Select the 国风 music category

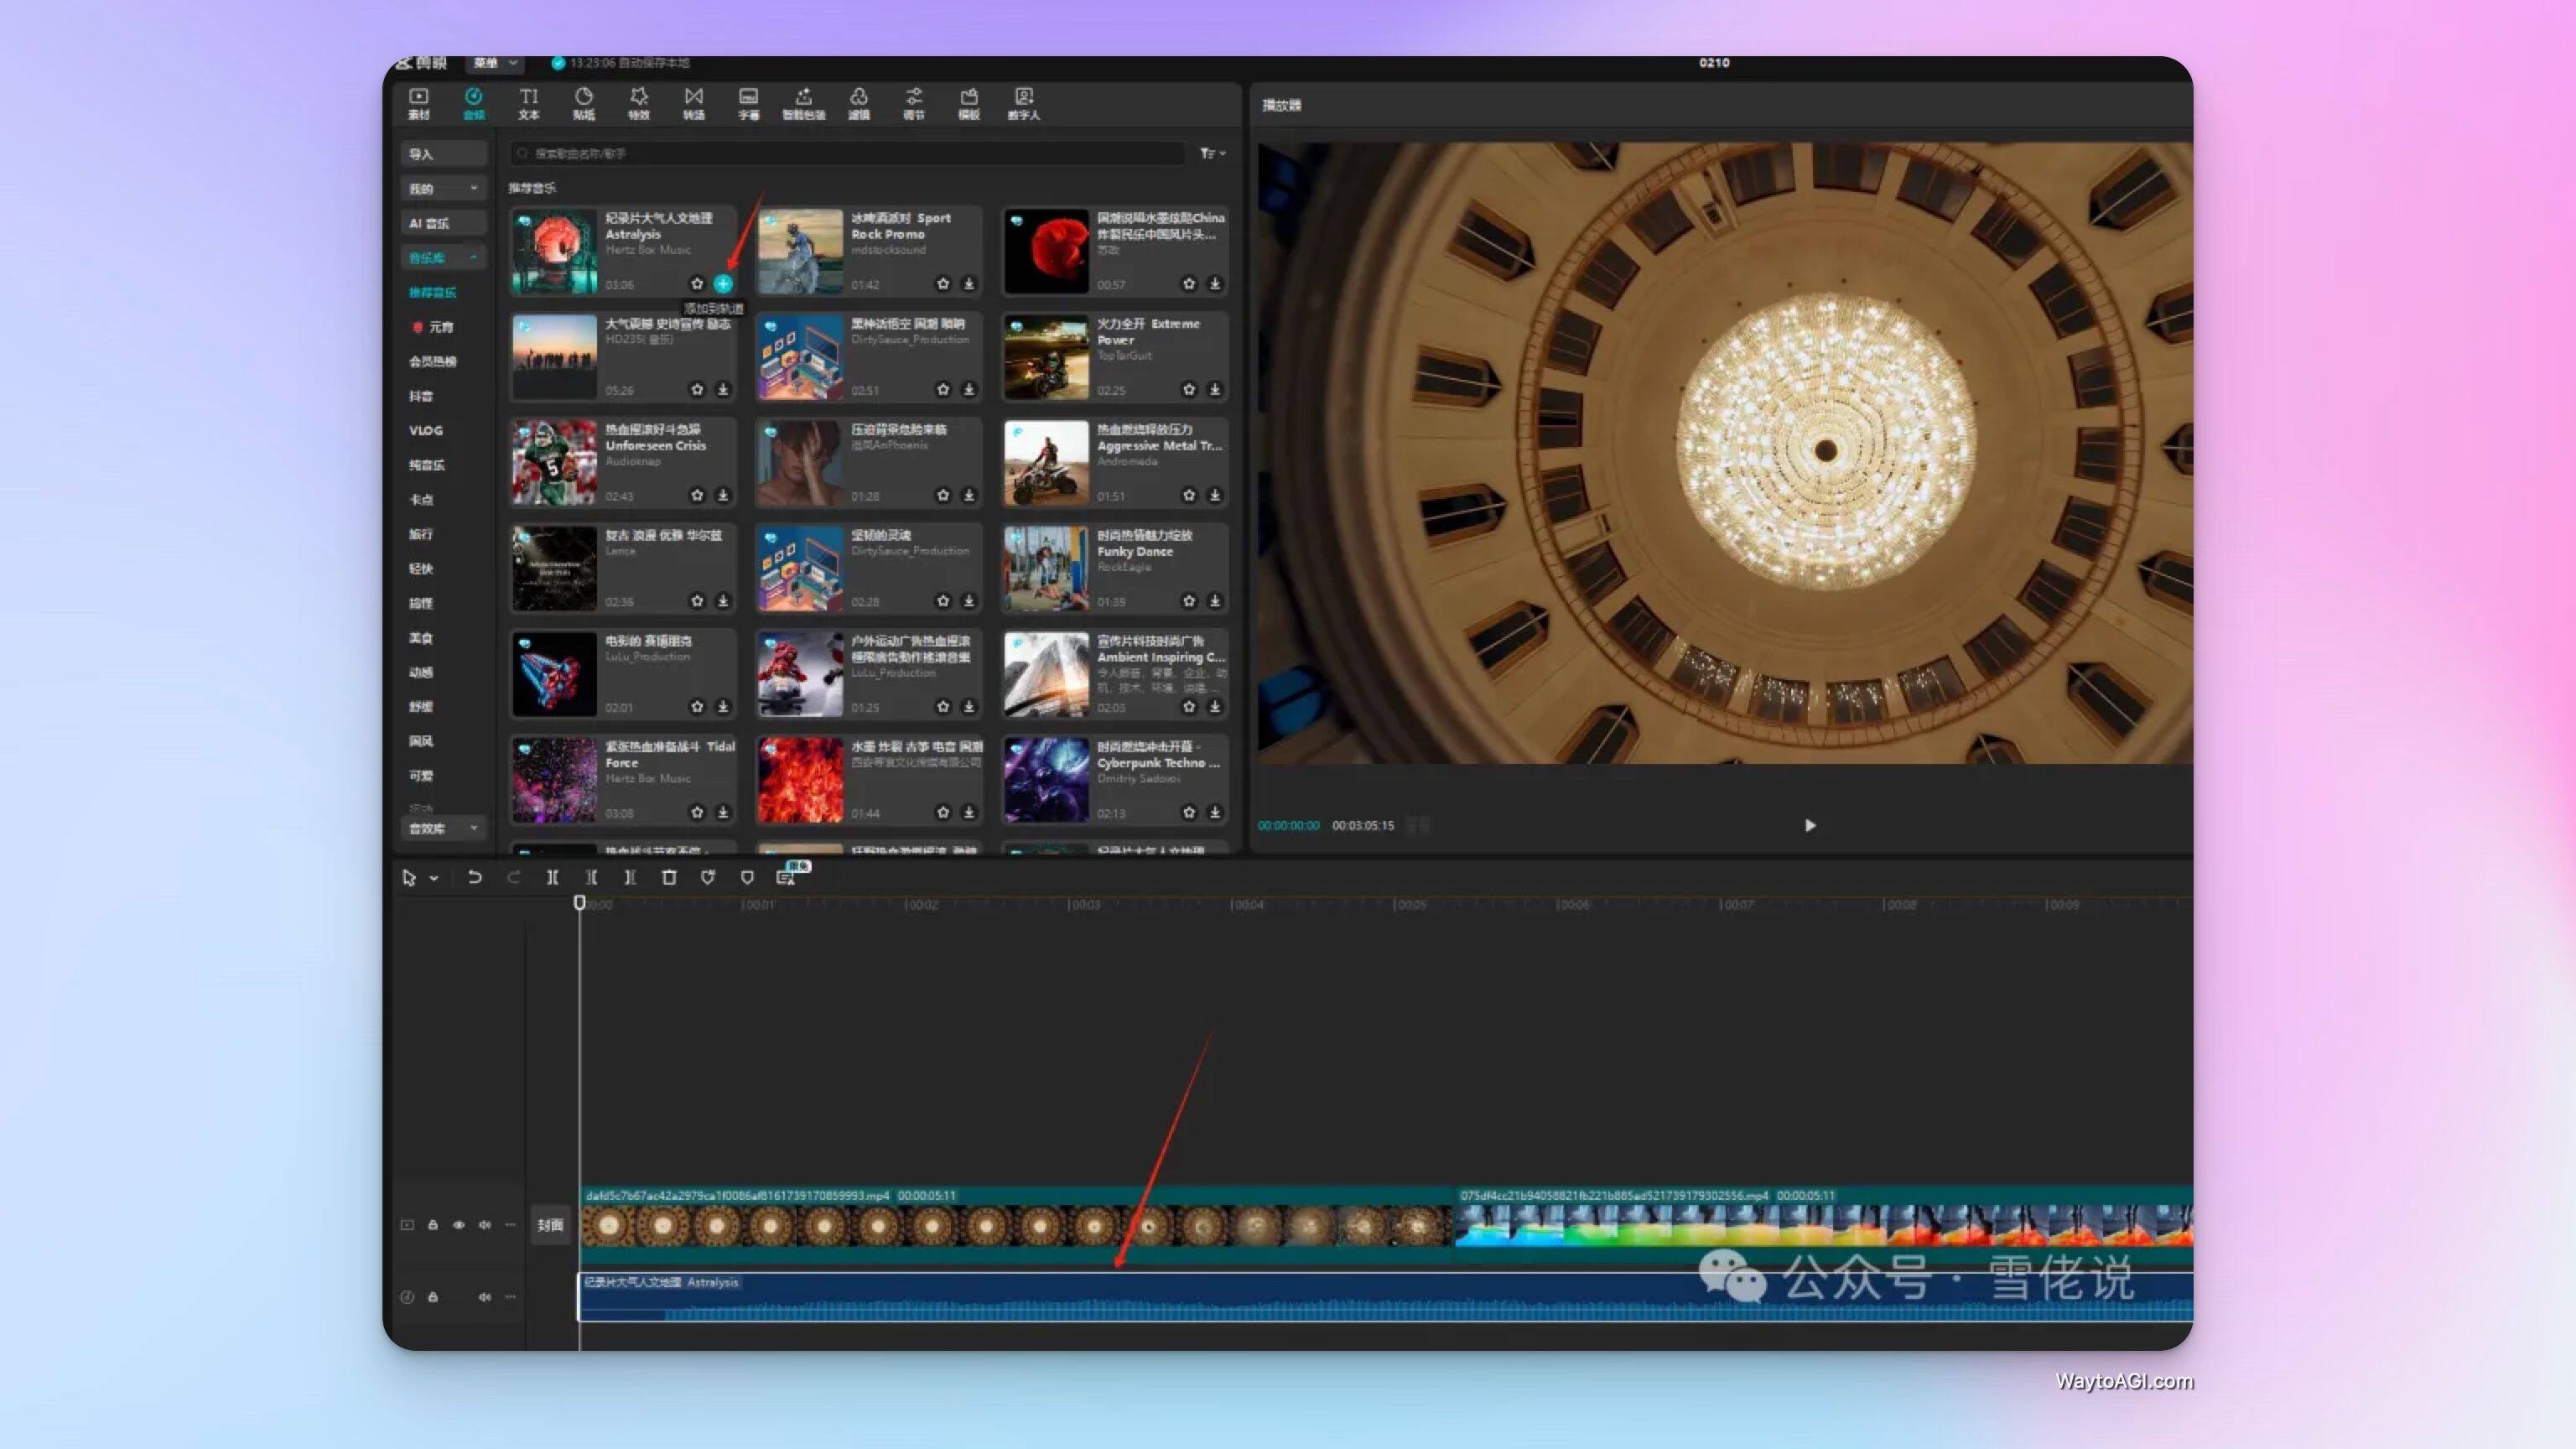pos(421,741)
